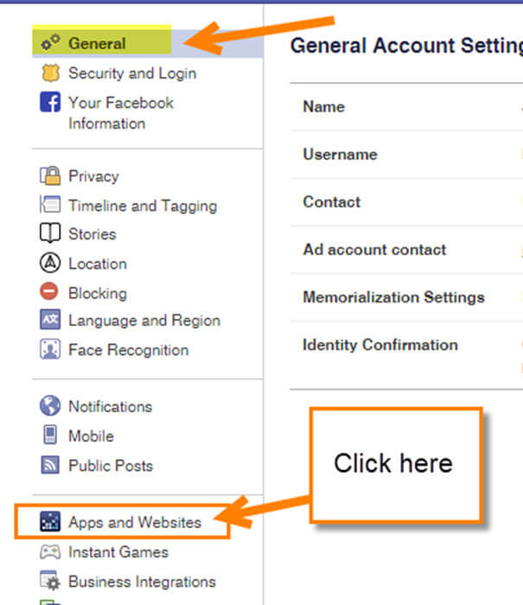Click the Face Recognition icon

point(50,349)
